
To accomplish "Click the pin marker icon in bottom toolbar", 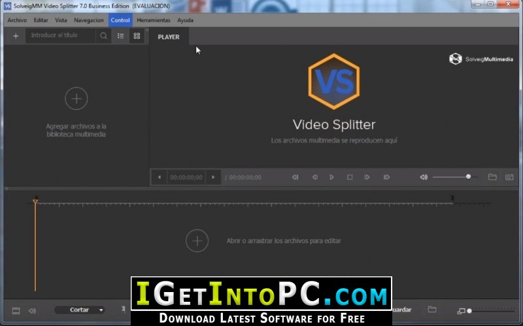I will [124, 310].
